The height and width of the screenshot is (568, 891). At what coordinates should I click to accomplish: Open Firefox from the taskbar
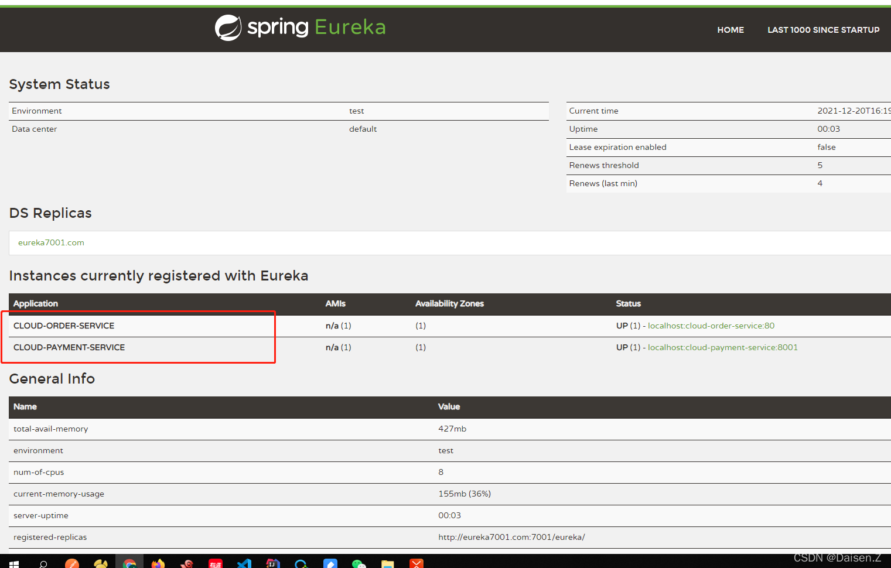158,563
